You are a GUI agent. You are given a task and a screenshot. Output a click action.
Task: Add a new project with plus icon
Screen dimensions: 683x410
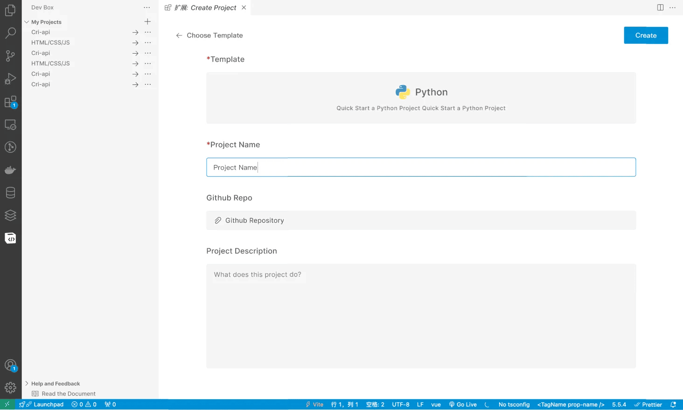[x=147, y=21]
